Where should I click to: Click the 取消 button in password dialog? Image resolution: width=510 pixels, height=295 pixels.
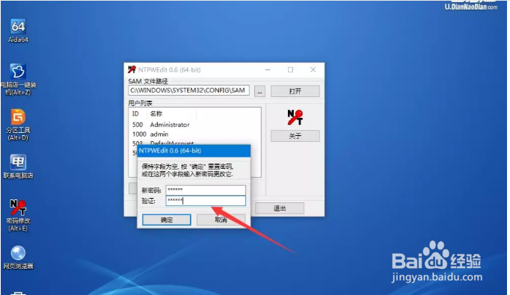[221, 220]
